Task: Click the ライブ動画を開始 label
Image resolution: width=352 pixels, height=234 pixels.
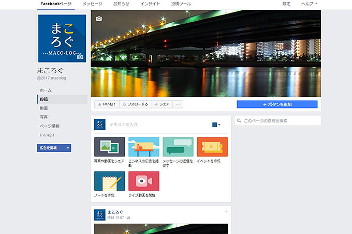Action: pos(142,195)
